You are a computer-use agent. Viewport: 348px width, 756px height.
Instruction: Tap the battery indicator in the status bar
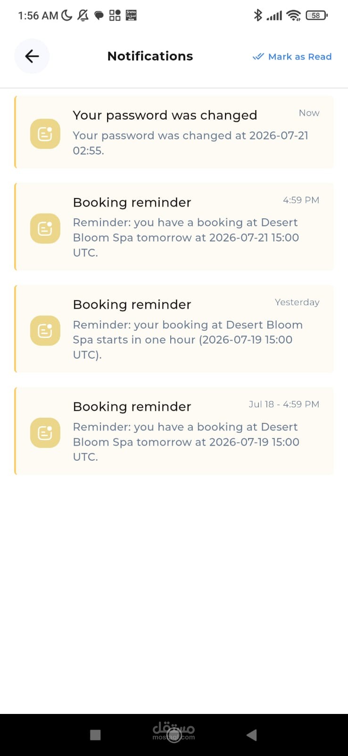pyautogui.click(x=316, y=16)
